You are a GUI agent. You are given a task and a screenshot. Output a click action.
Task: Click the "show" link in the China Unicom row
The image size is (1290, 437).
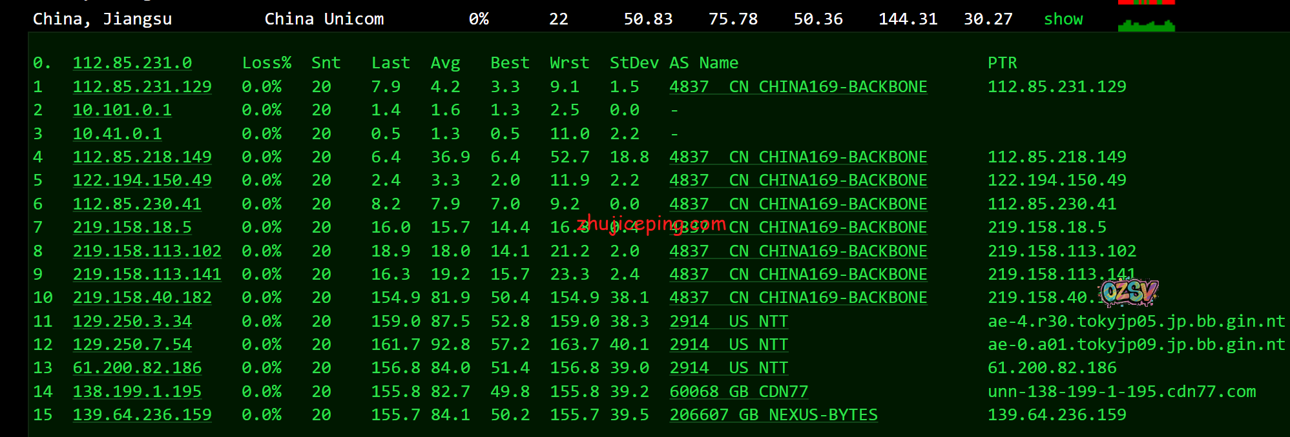(1063, 19)
